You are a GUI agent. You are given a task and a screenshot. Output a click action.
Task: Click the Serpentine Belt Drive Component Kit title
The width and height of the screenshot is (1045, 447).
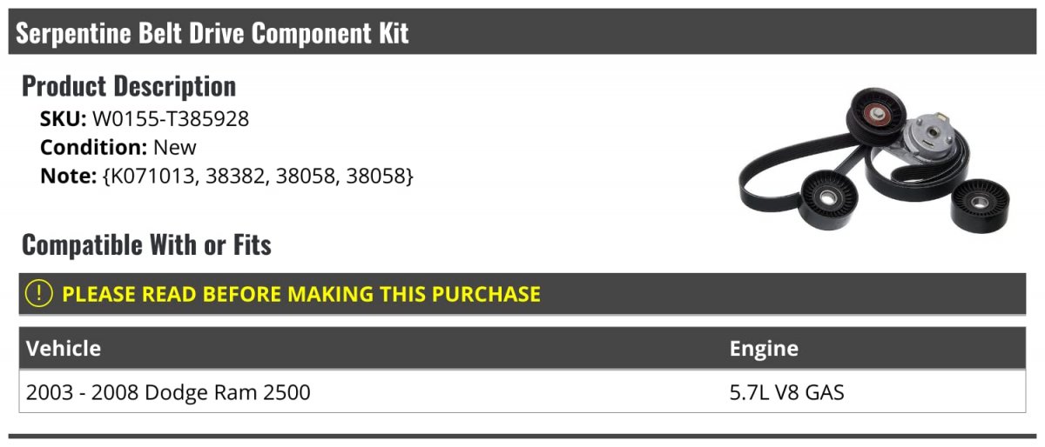pos(212,33)
